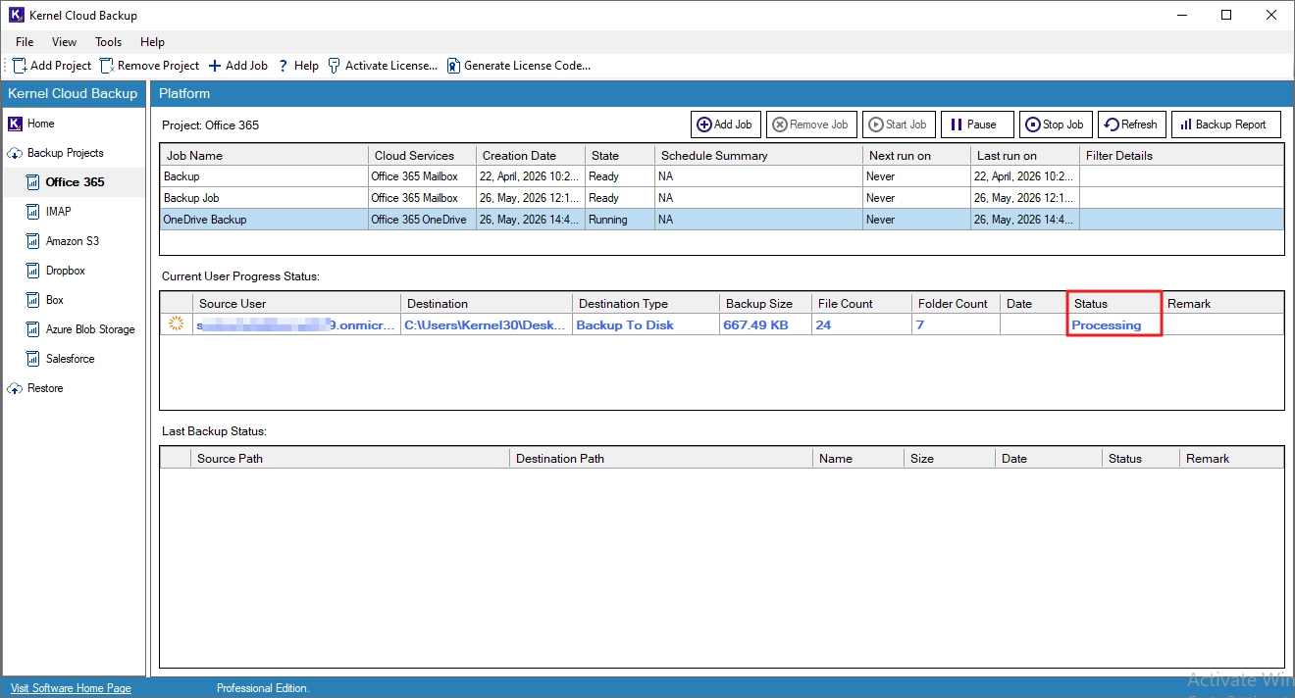Click the Last run on column header

pyautogui.click(x=1025, y=155)
